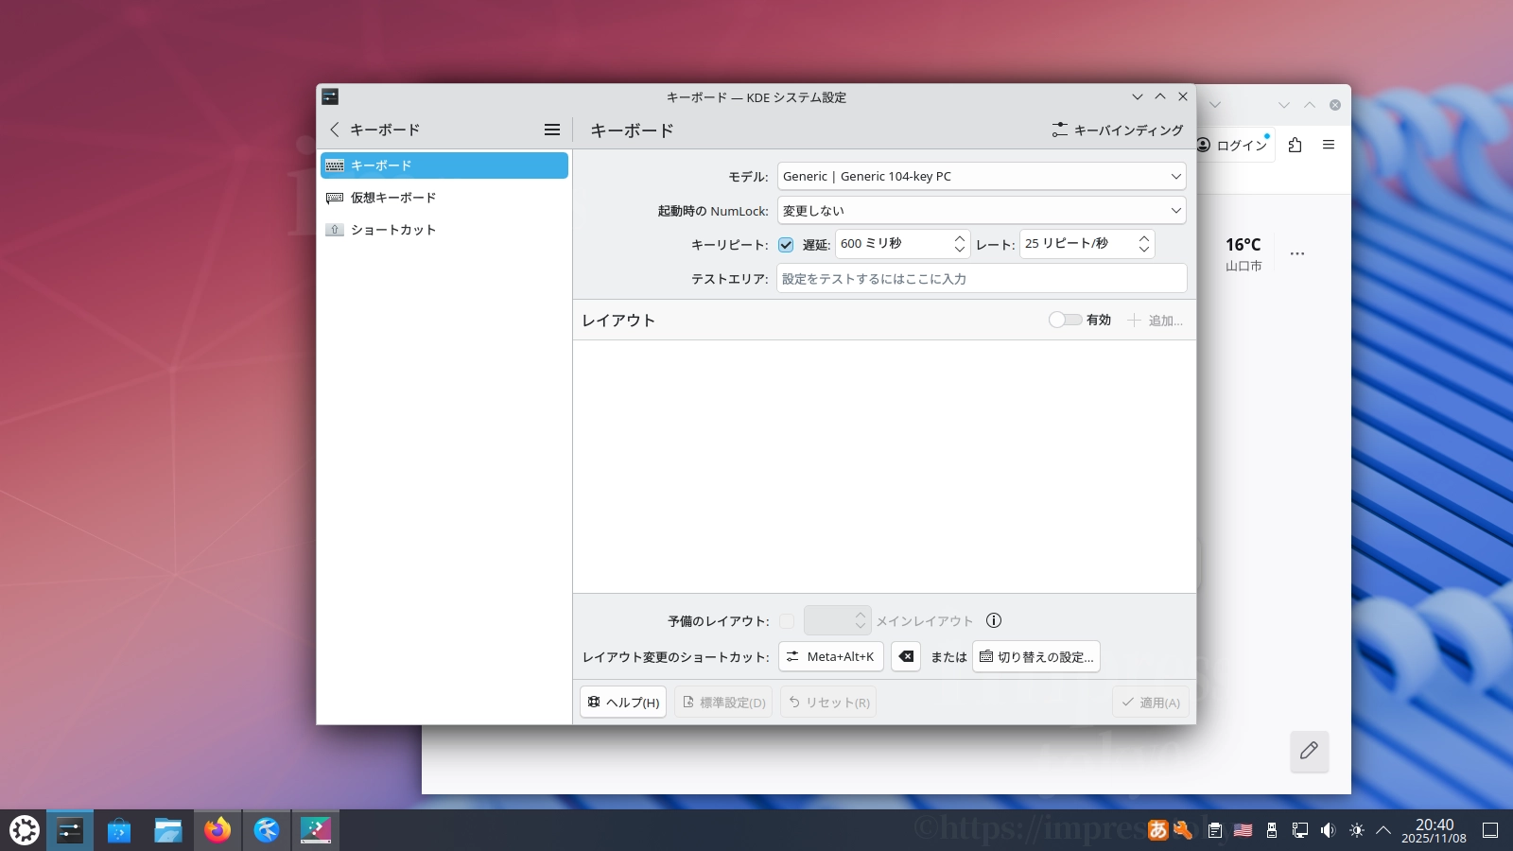Open the 起動時の NumLock dropdown
Viewport: 1513px width, 851px height.
982,210
